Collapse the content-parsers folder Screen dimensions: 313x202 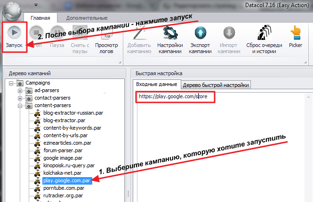point(20,106)
